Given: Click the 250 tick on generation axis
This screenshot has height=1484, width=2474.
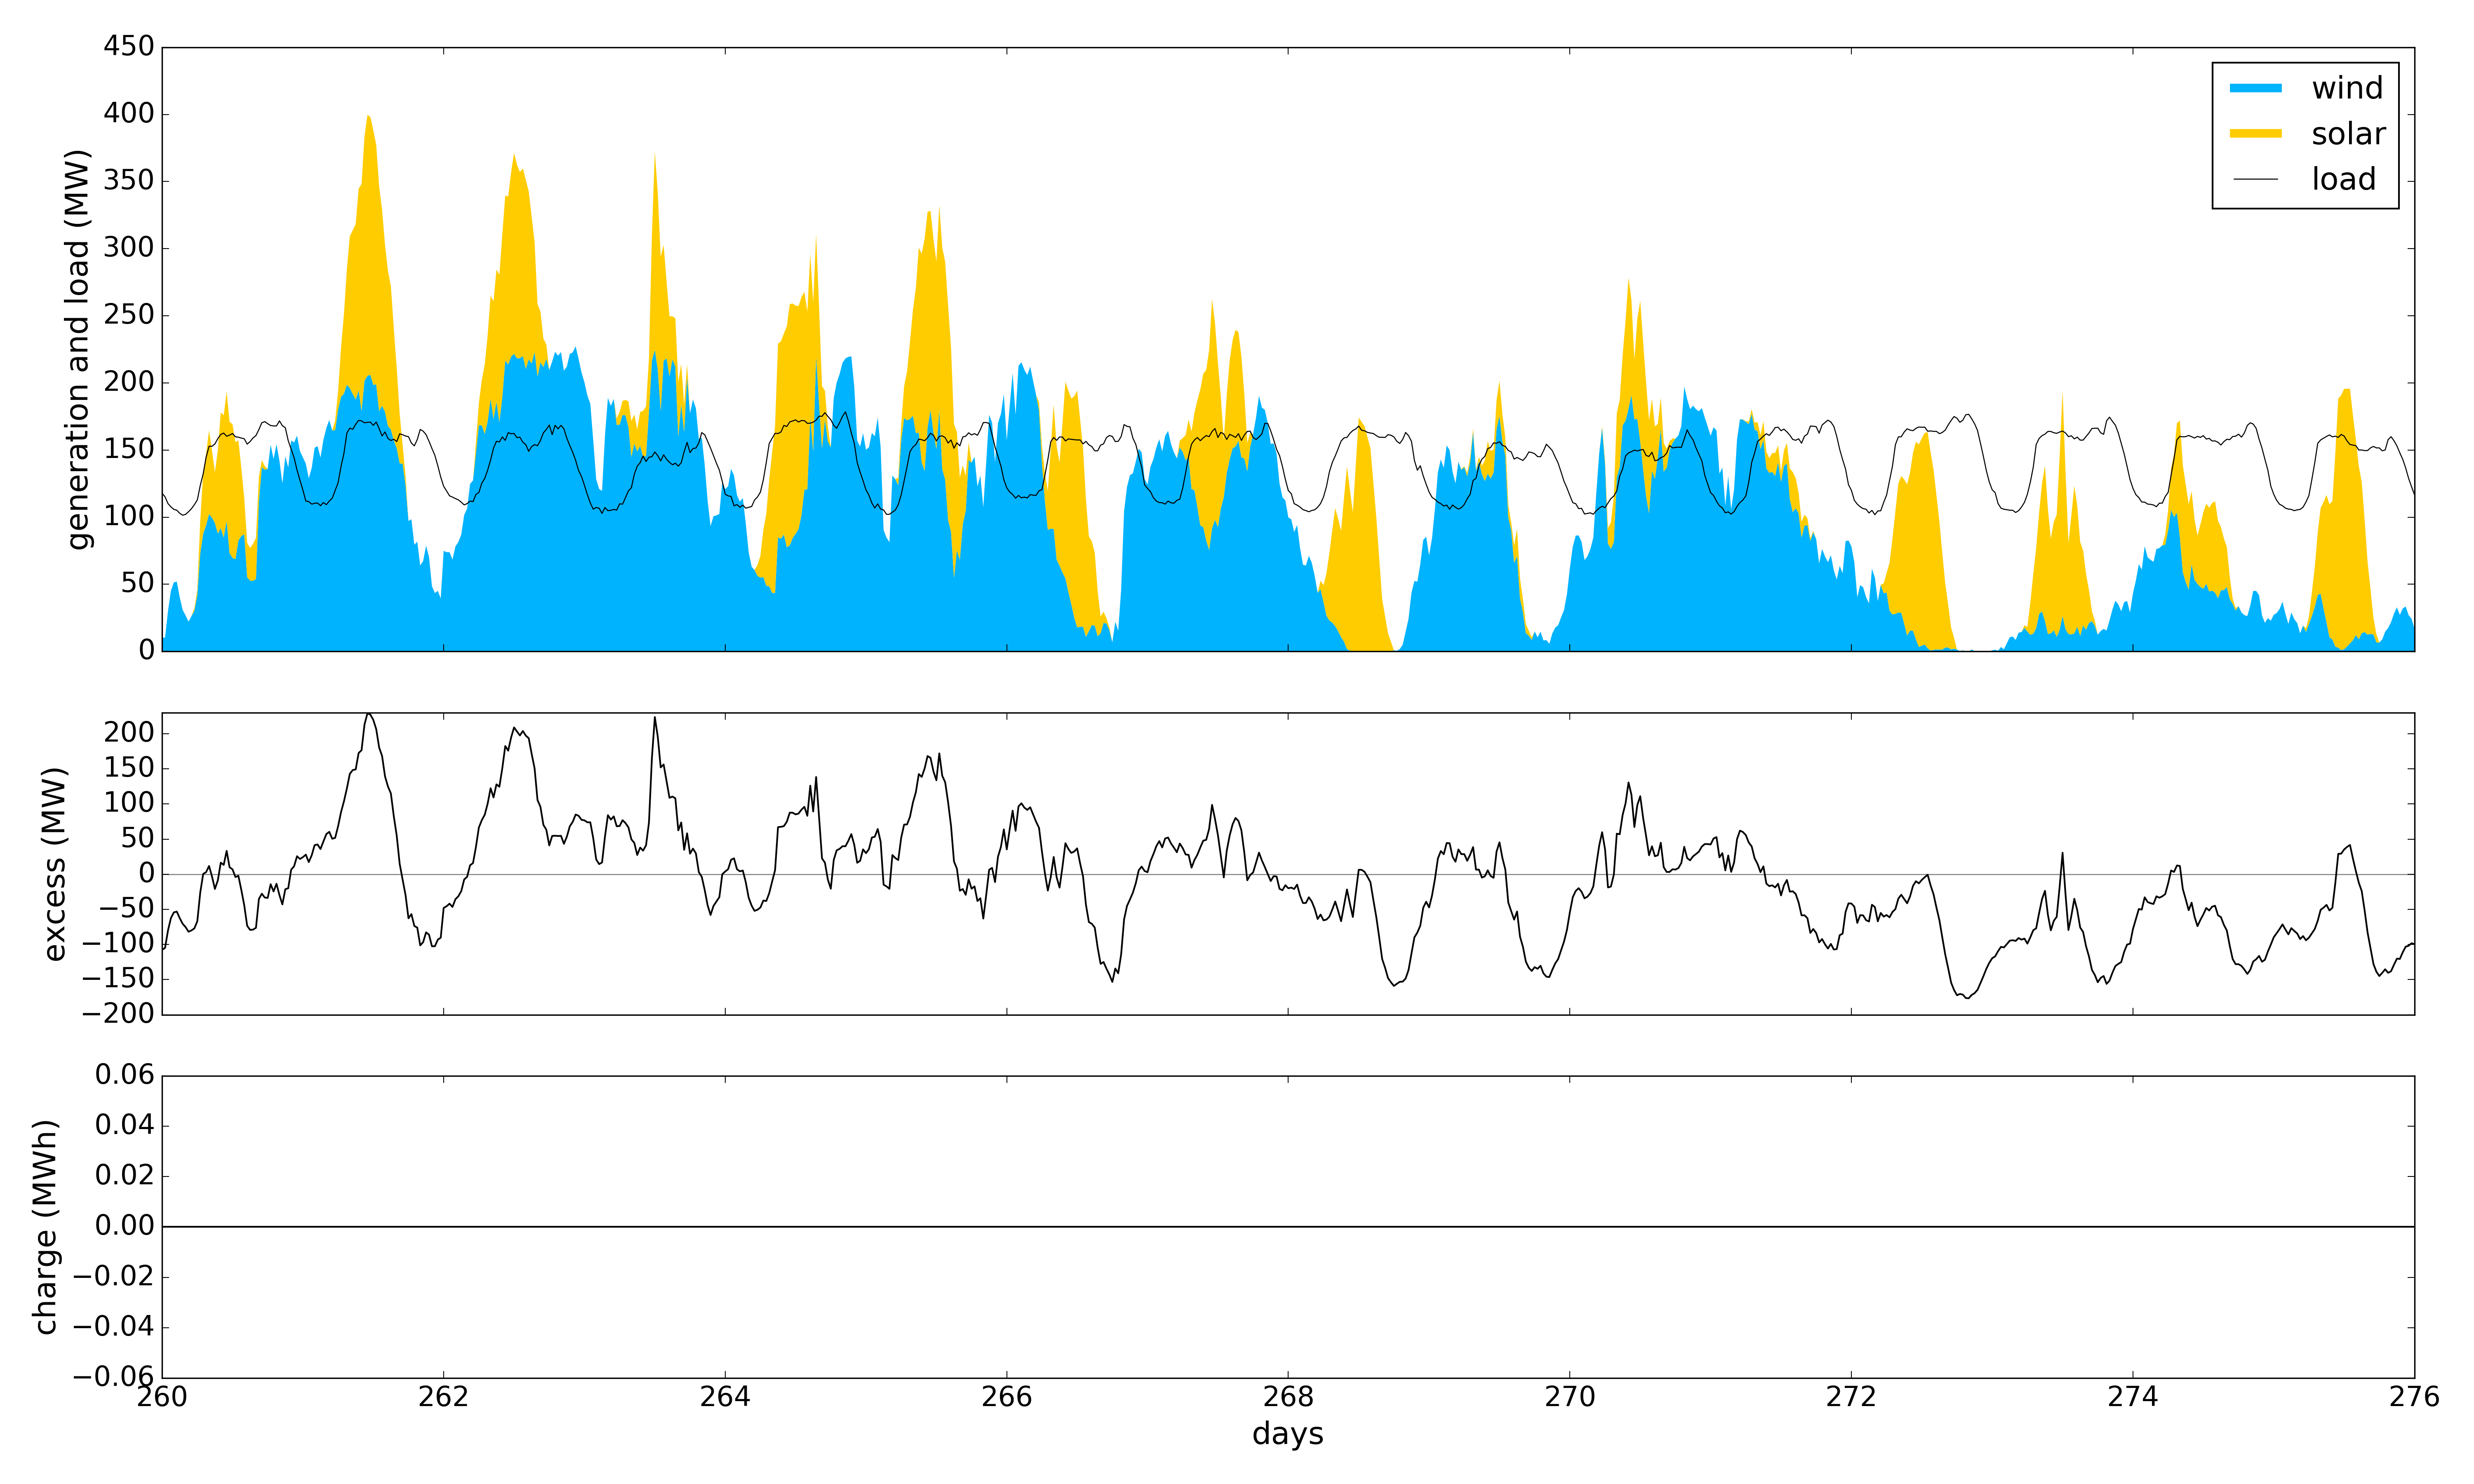Looking at the screenshot, I should point(129,315).
